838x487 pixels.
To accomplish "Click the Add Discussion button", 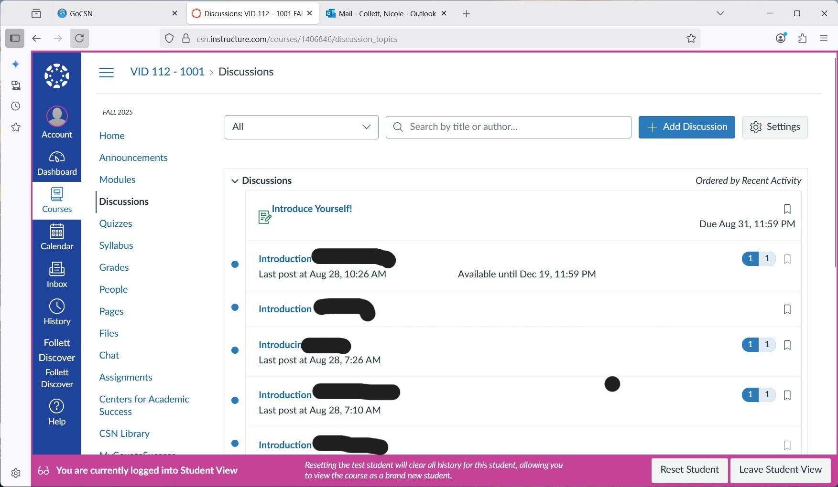I will pos(687,127).
